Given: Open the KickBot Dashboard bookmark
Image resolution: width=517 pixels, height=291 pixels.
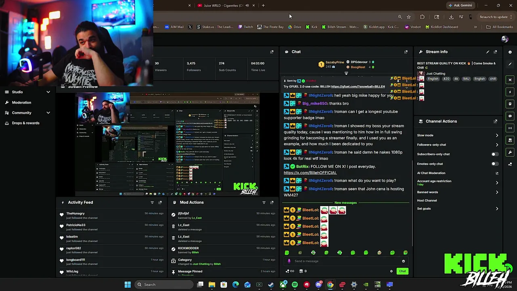Looking at the screenshot, I should click(441, 27).
